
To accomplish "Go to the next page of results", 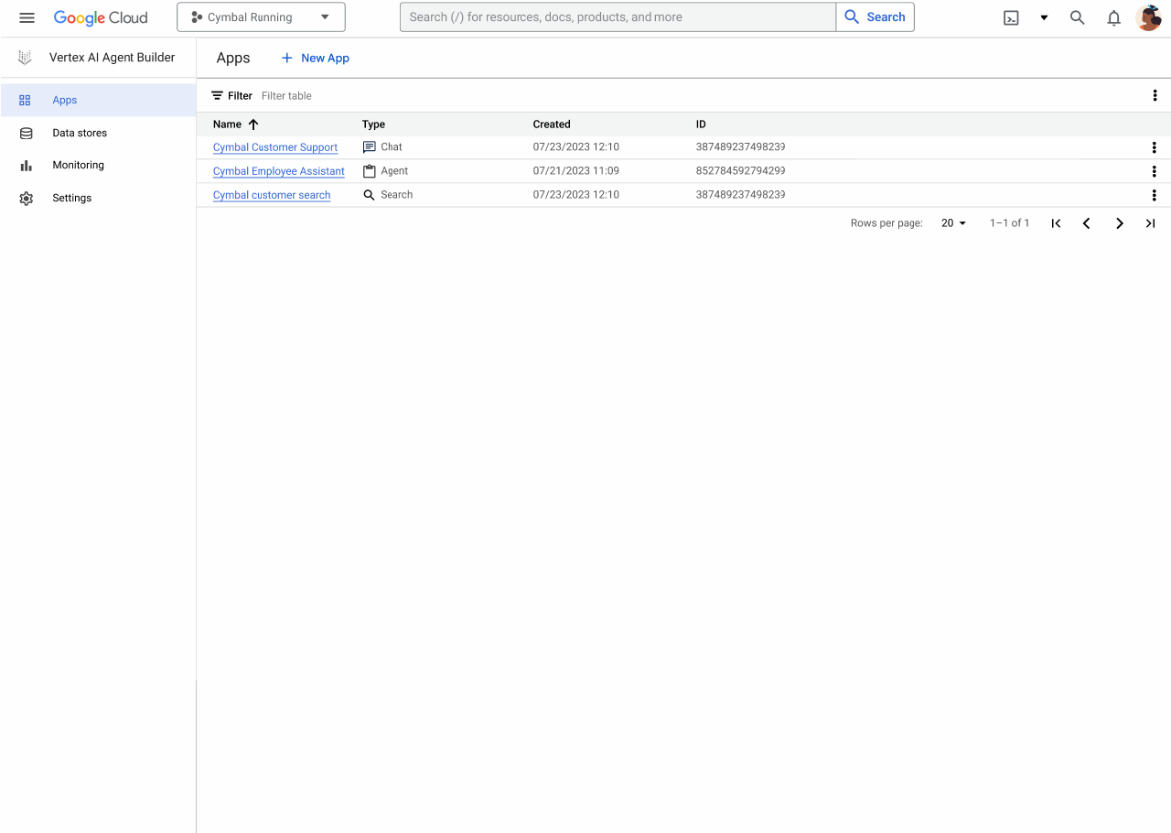I will (1120, 222).
